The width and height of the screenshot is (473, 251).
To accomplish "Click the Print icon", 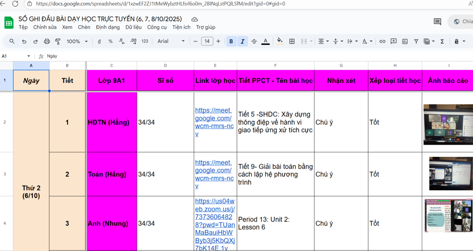I will coord(47,41).
